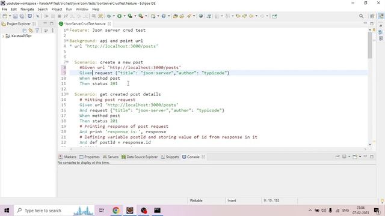The height and width of the screenshot is (216, 385).
Task: Open the Open Console dropdown arrow
Action: (x=360, y=157)
